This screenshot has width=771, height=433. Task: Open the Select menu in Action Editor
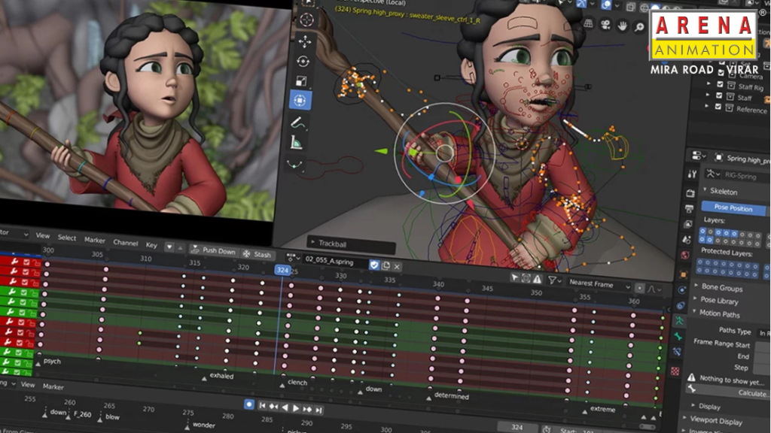[67, 238]
